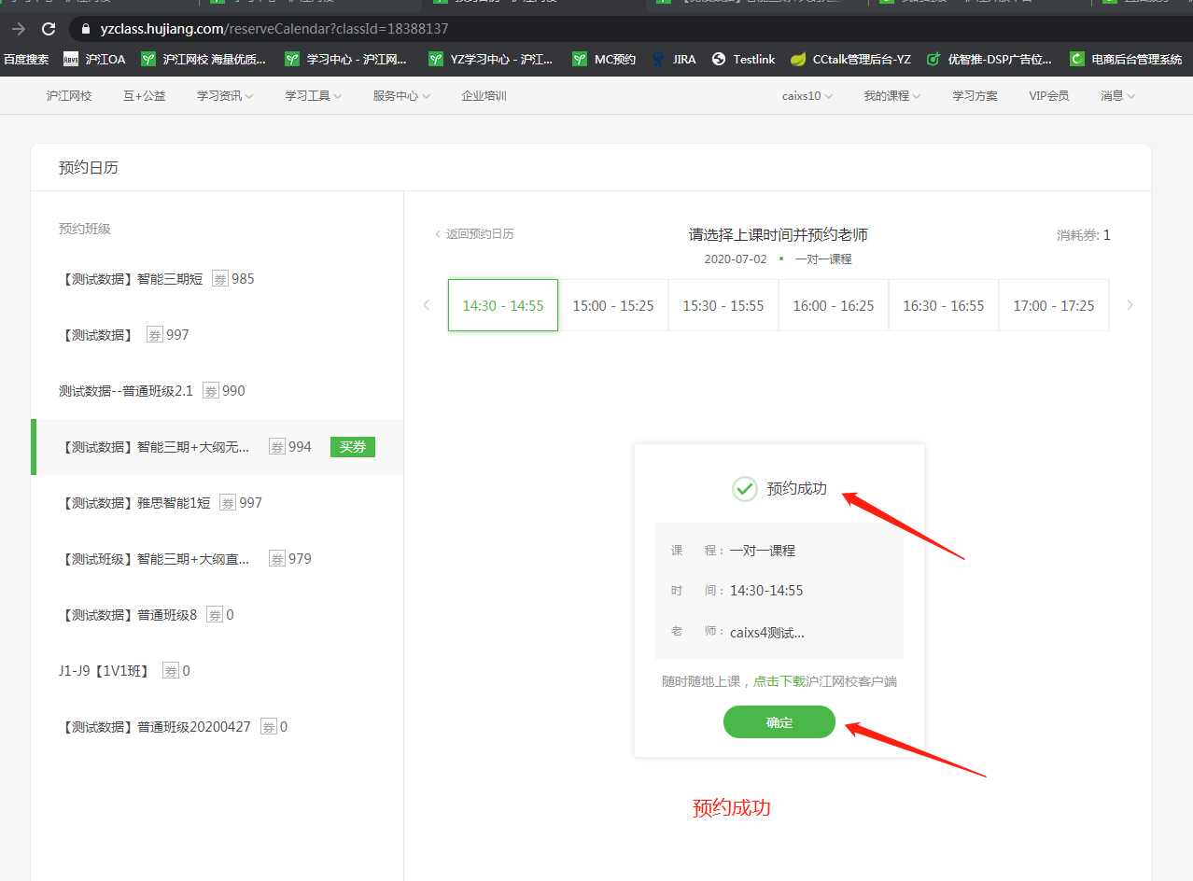The height and width of the screenshot is (881, 1193).
Task: Show later time slots with right arrow
Action: point(1130,305)
